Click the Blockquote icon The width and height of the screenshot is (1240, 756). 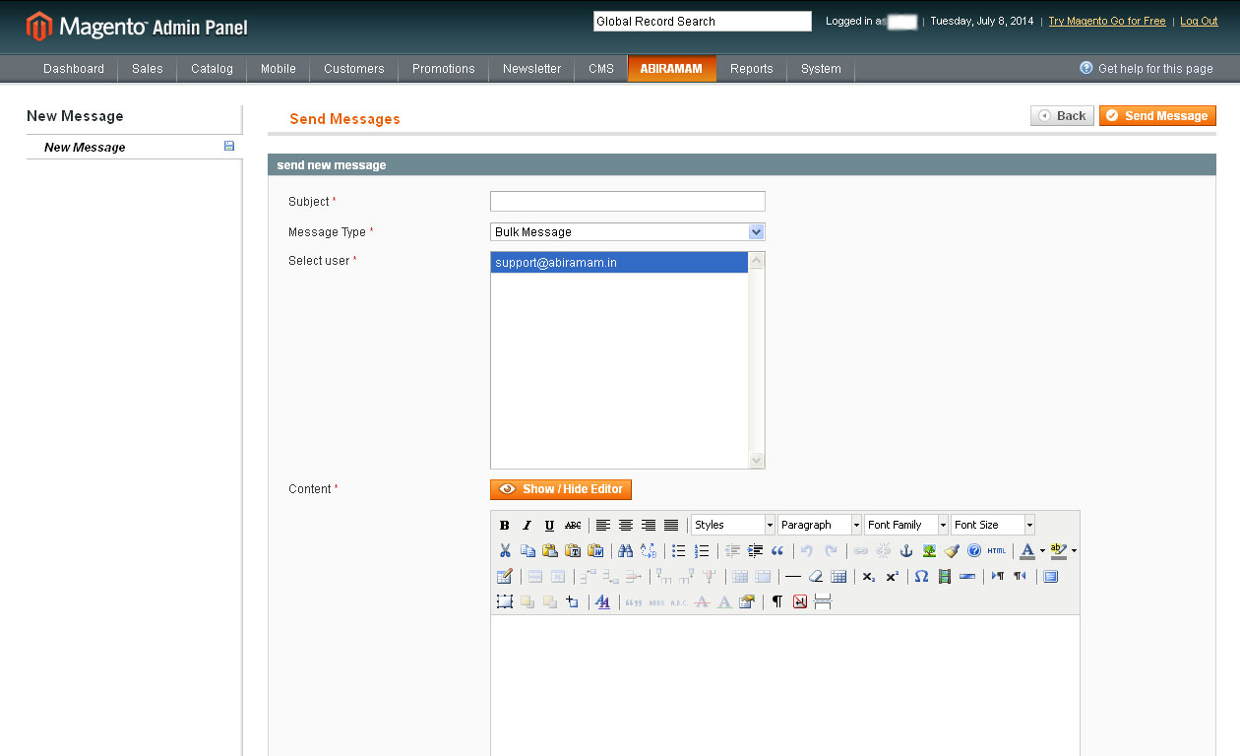pos(777,551)
